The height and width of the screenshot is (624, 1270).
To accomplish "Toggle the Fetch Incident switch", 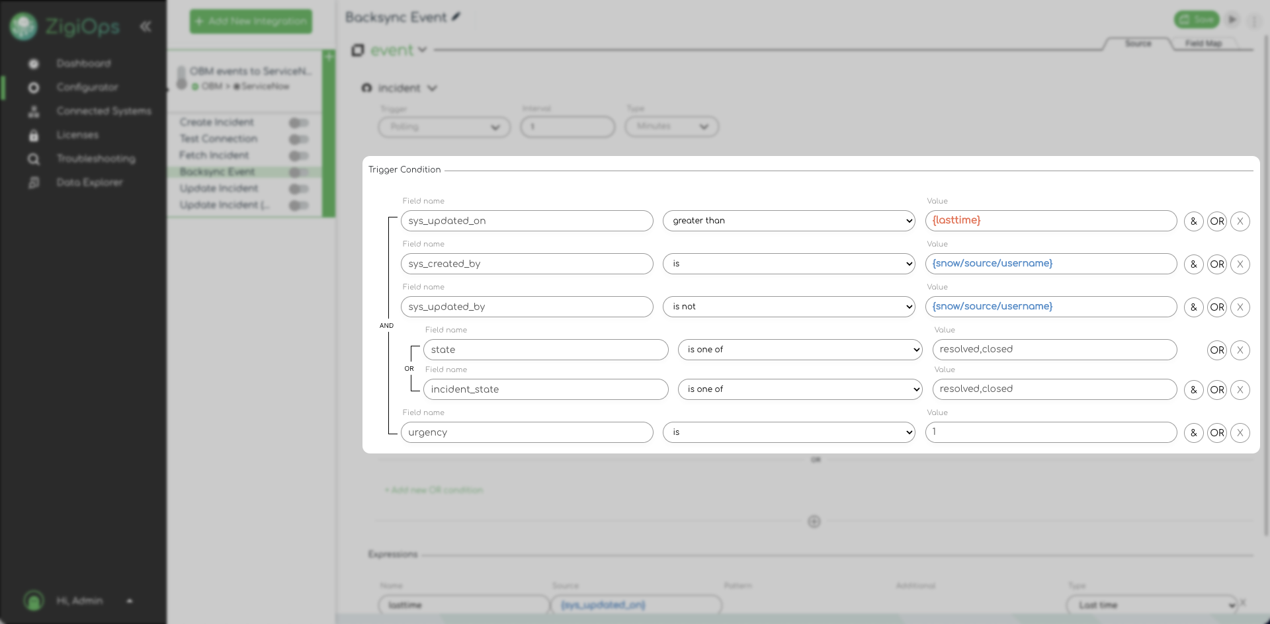I will pos(298,156).
